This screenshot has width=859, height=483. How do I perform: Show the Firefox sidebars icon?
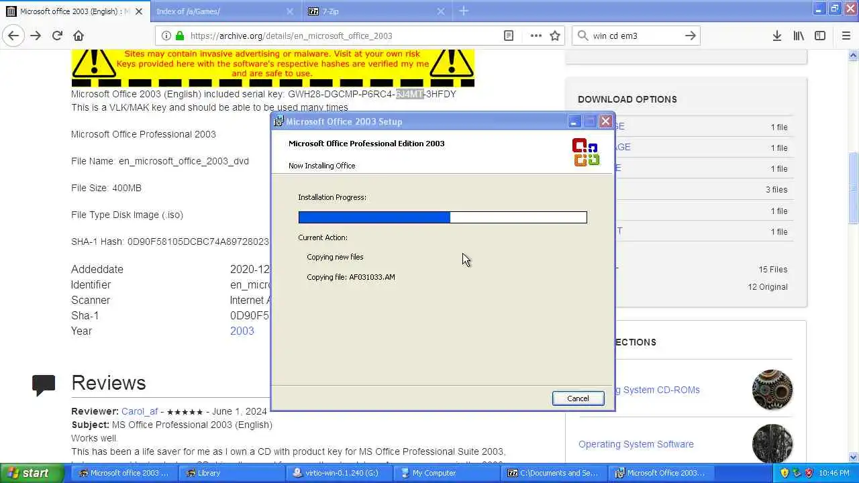[x=820, y=36]
